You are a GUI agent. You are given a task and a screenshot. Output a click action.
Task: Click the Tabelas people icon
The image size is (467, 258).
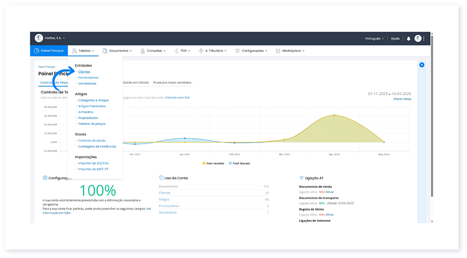(75, 51)
